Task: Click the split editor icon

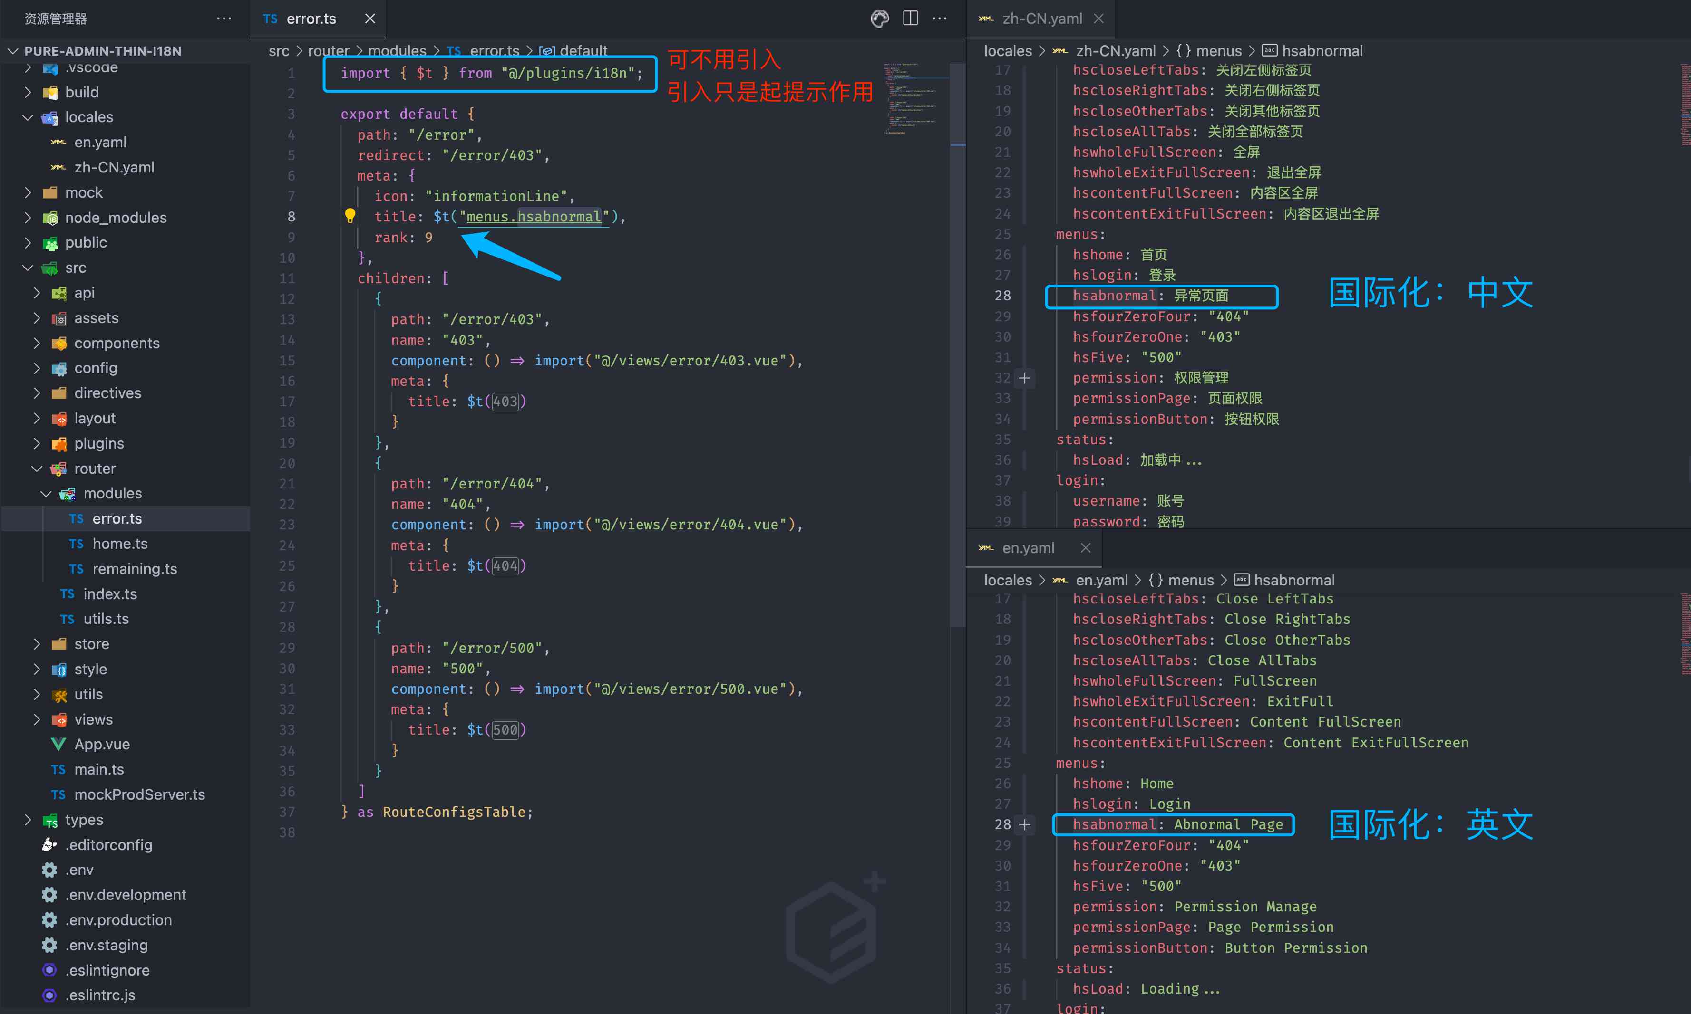Action: [x=910, y=19]
